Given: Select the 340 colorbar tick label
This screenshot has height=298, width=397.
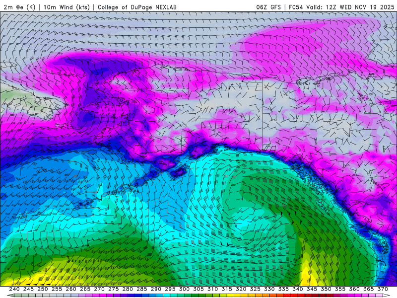Looking at the screenshot, I should tap(298, 289).
